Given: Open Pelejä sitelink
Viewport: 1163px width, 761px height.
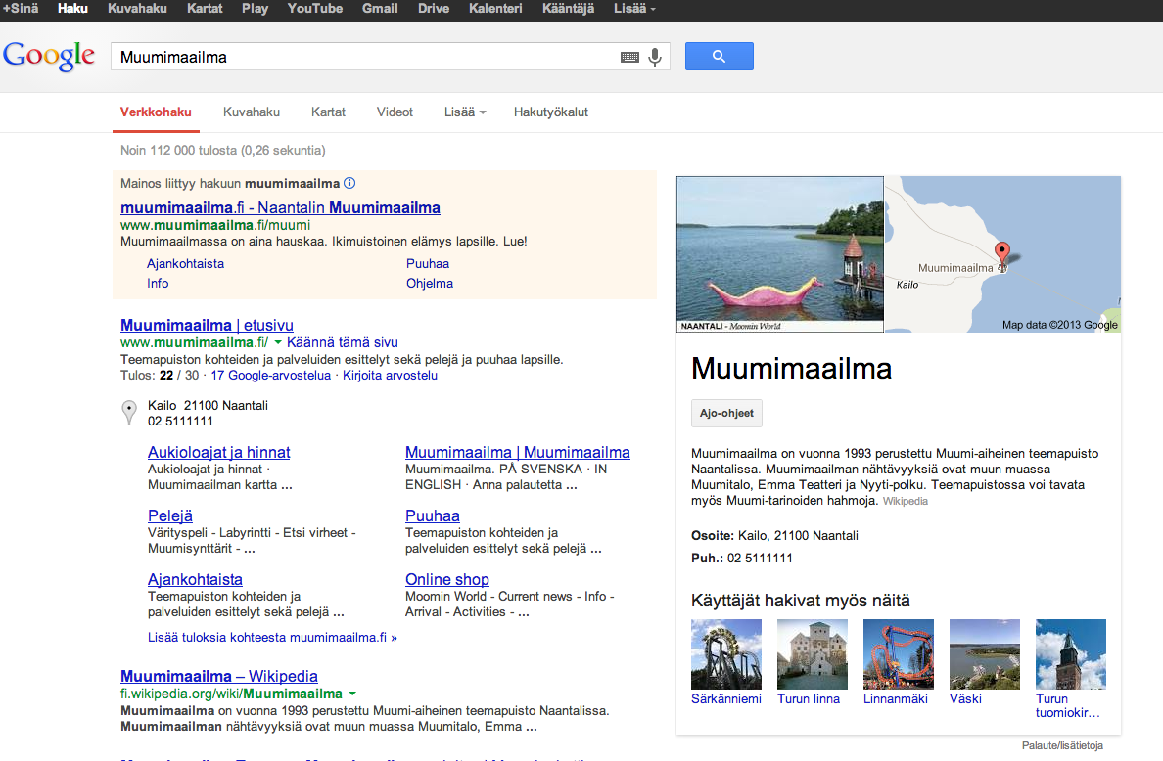Looking at the screenshot, I should point(170,515).
